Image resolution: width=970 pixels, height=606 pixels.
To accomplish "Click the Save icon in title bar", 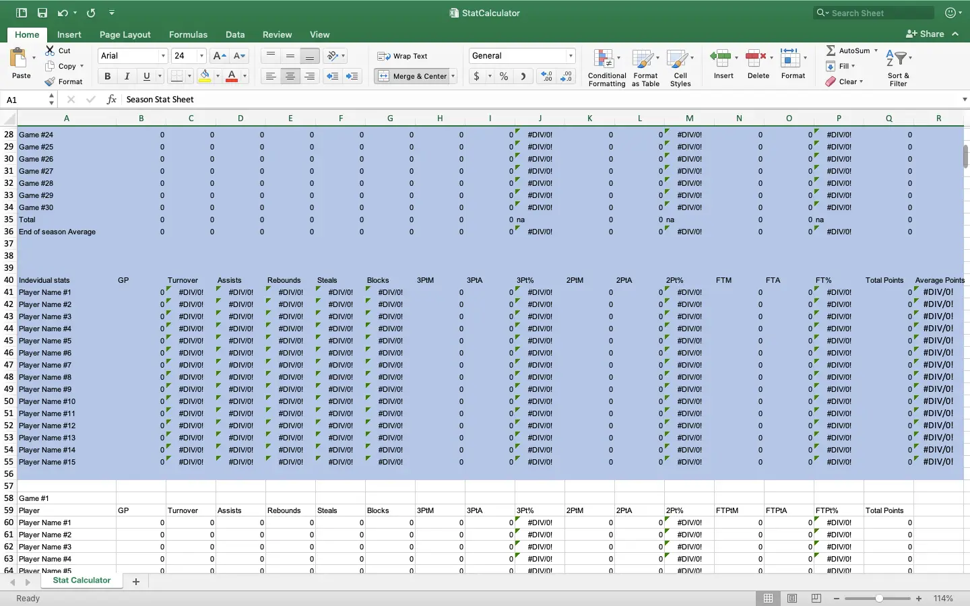I will click(42, 13).
